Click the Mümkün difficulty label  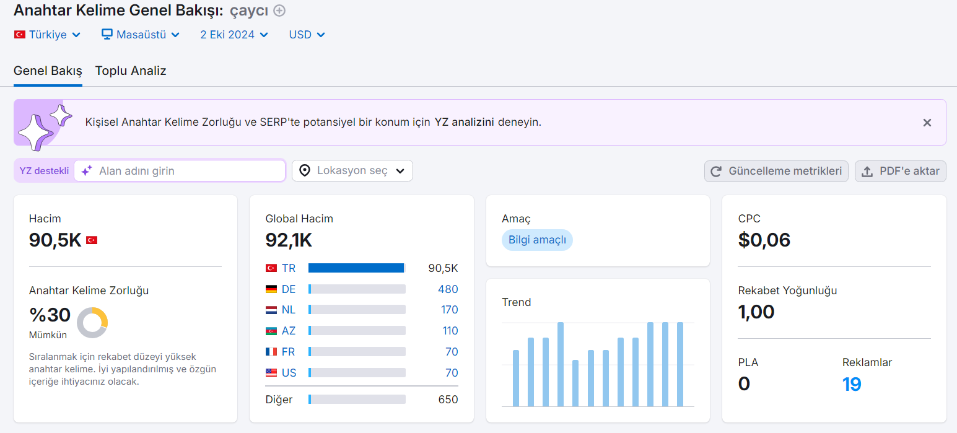click(48, 335)
